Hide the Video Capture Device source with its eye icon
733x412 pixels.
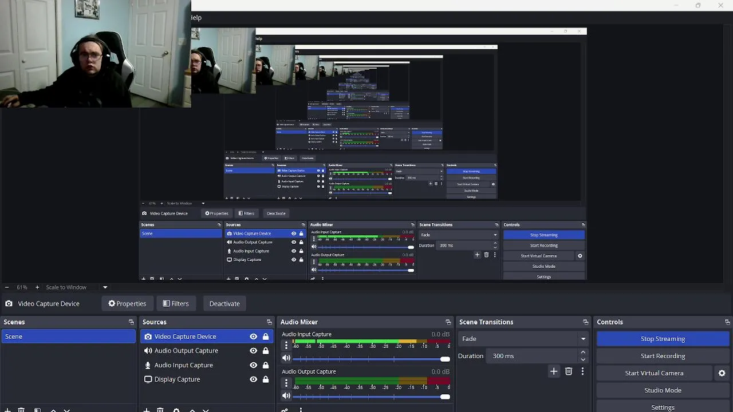[x=253, y=336]
